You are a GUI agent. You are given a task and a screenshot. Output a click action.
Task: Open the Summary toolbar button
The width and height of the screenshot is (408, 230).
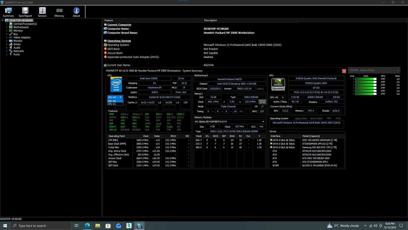pyautogui.click(x=8, y=12)
